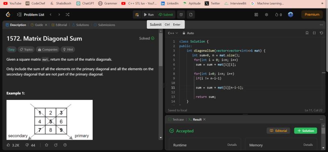This screenshot has width=328, height=152.
Task: Submit the solution
Action: pyautogui.click(x=166, y=15)
